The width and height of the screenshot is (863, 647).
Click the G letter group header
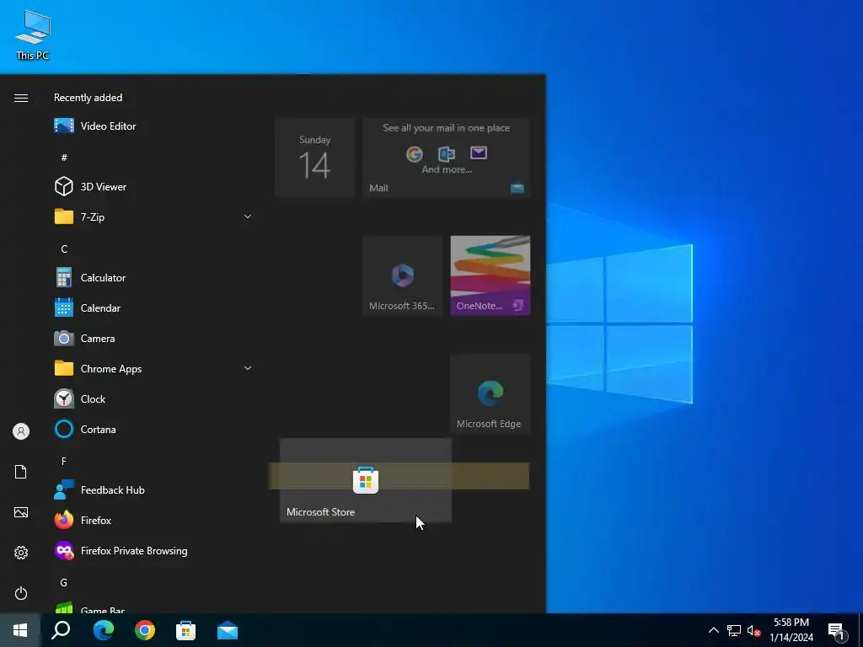point(64,582)
